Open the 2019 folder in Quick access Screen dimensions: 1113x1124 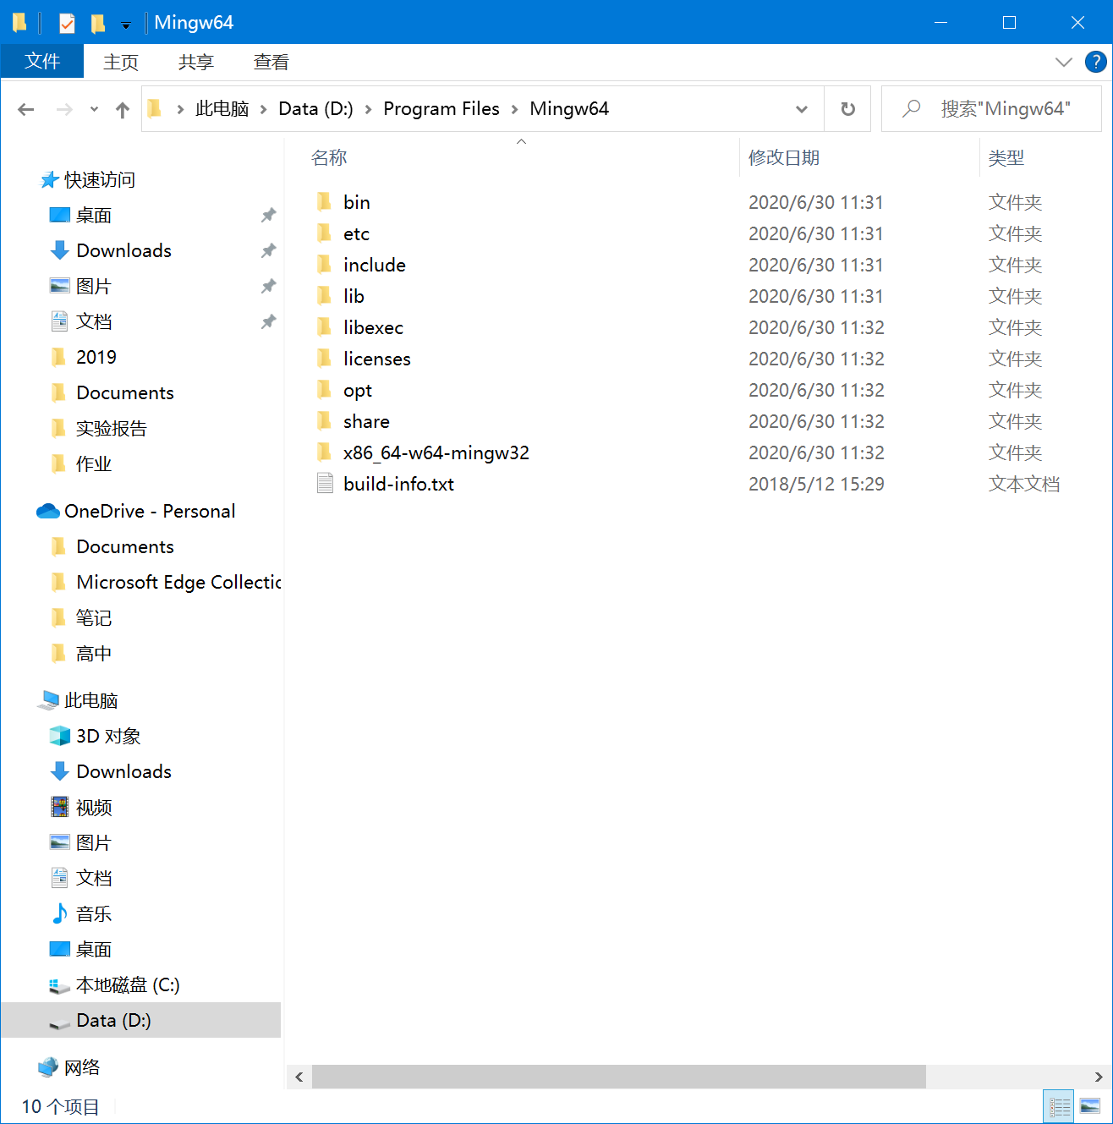click(x=96, y=358)
